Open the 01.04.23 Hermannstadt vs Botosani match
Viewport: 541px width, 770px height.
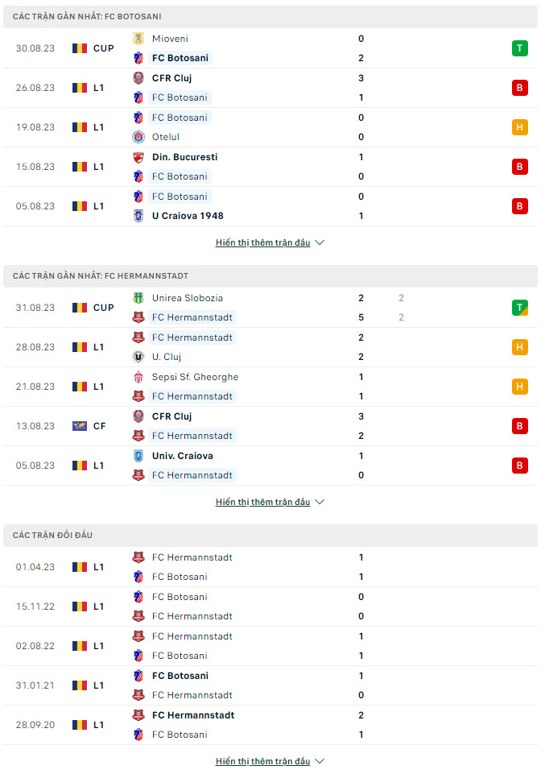tap(270, 567)
